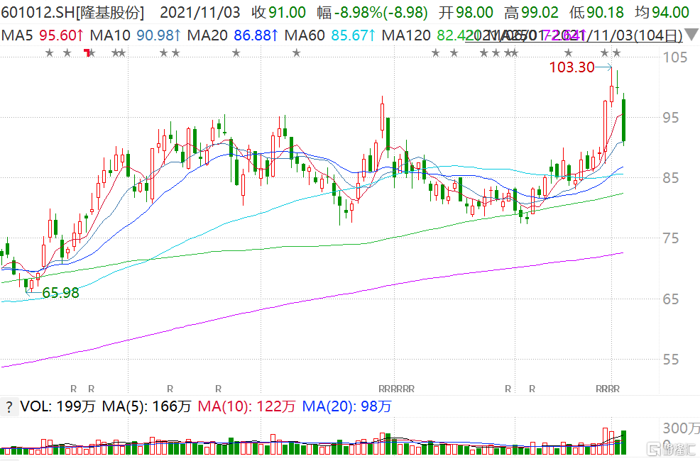Click the 65.98 low price annotation
The height and width of the screenshot is (461, 700).
(61, 292)
